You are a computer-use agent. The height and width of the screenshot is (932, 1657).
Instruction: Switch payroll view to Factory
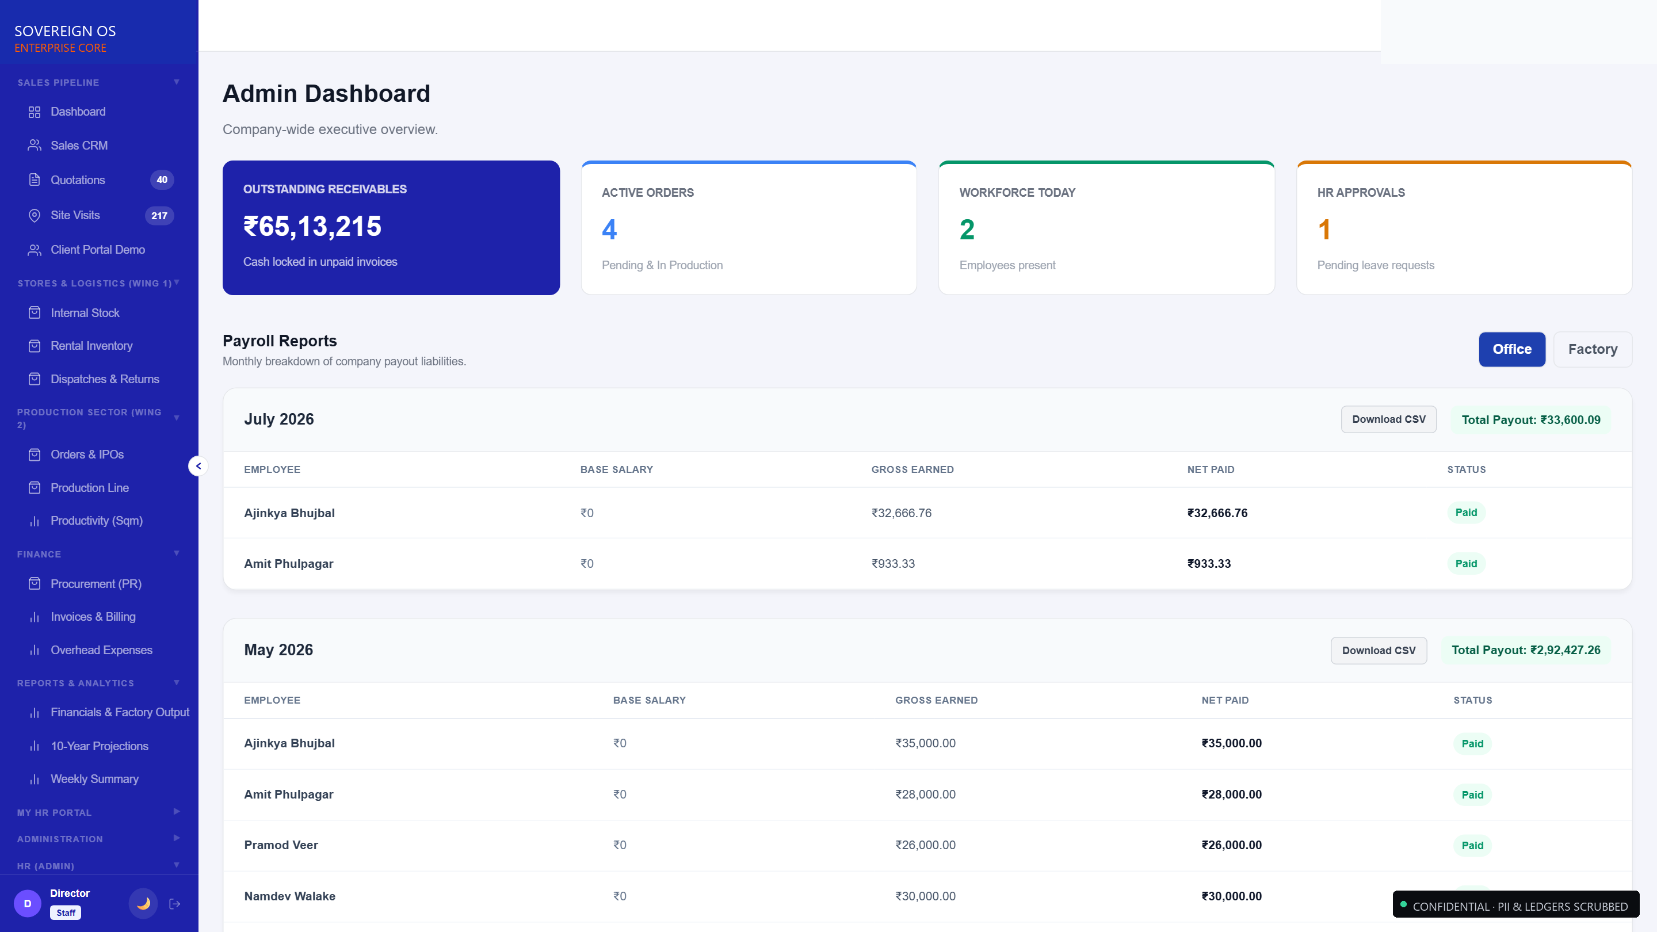click(x=1592, y=349)
